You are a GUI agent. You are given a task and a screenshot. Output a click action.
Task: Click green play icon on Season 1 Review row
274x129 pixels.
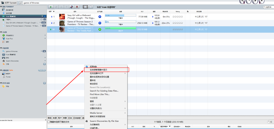pos(100,29)
